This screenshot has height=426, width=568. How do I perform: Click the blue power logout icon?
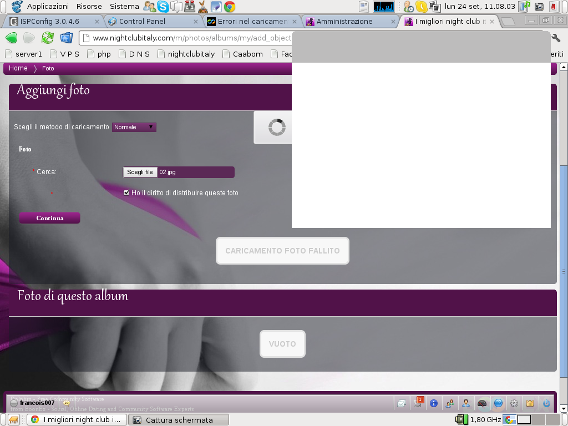point(546,404)
